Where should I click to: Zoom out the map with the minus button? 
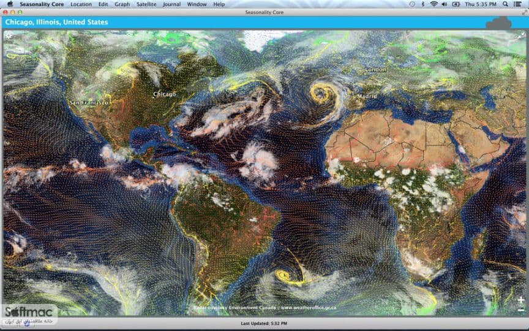coord(521,310)
